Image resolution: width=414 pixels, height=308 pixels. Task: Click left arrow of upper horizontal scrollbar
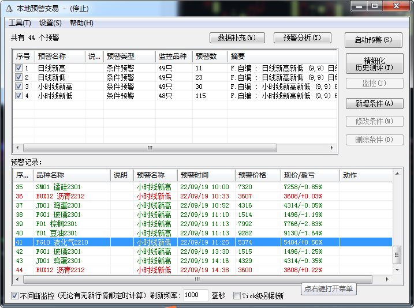pos(17,148)
